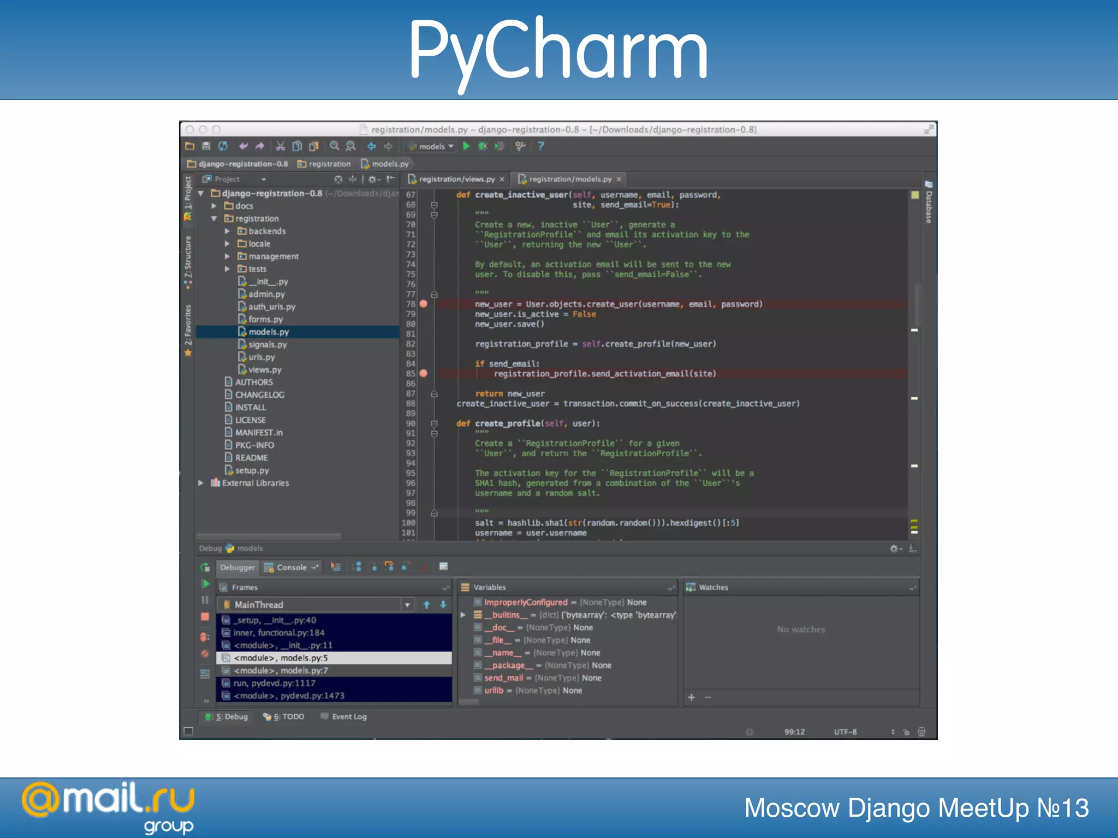
Task: Stop the debug session red square
Action: (205, 616)
